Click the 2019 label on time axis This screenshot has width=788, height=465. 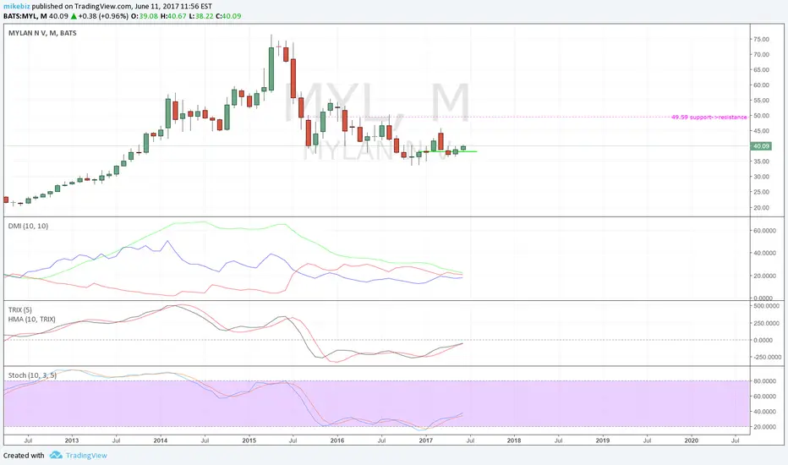[x=603, y=440]
